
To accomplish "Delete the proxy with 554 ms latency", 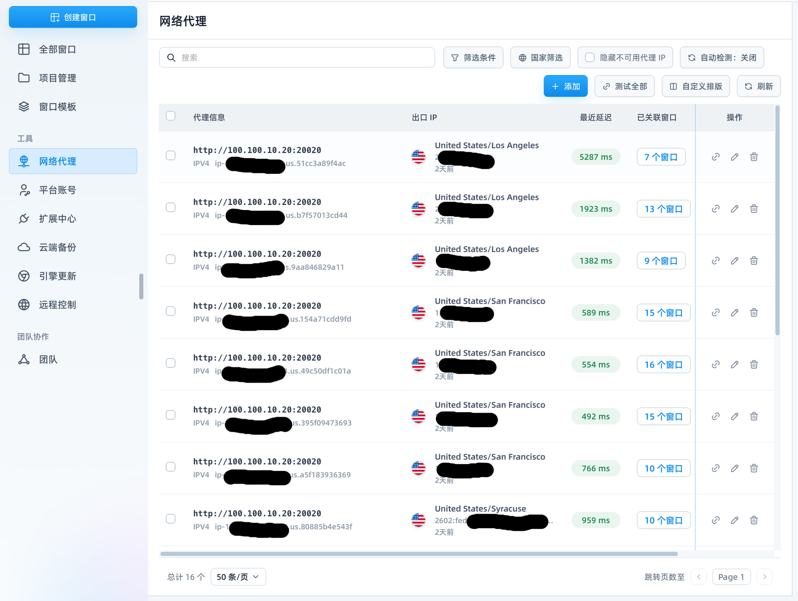I will [x=754, y=365].
